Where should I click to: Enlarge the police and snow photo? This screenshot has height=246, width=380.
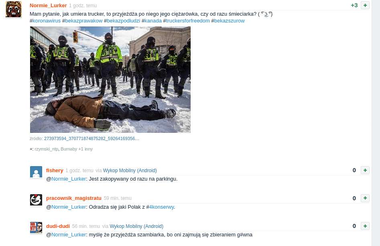110,79
